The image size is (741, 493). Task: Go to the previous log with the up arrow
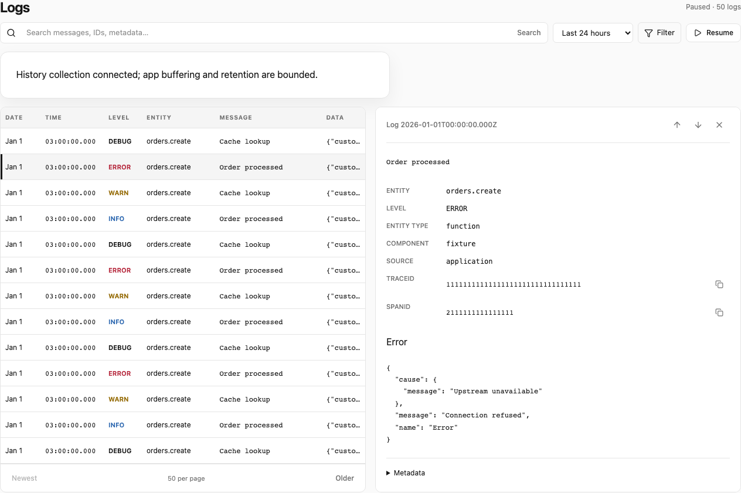[677, 125]
